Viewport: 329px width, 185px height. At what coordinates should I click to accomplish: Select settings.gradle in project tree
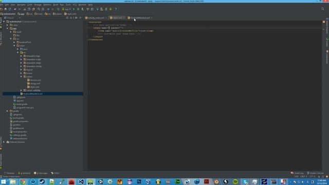point(19,135)
